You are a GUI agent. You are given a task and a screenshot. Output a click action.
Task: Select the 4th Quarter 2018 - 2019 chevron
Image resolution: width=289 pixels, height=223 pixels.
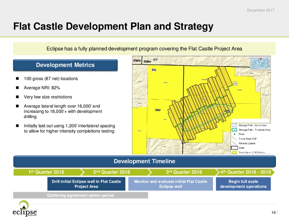(245, 172)
